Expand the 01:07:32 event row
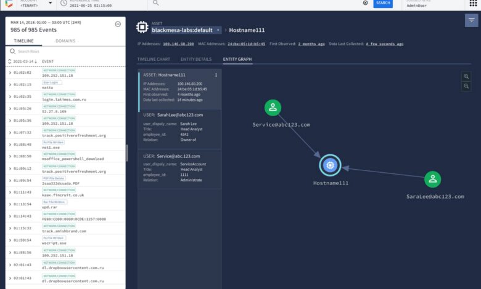 click(x=10, y=132)
